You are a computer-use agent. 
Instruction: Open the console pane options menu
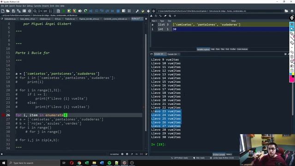point(285,54)
